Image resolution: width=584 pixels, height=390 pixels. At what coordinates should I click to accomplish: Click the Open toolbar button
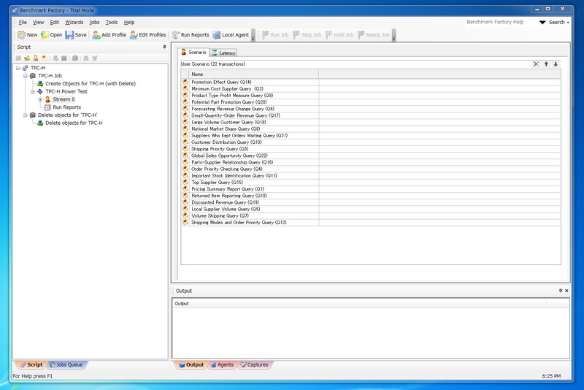tap(52, 34)
